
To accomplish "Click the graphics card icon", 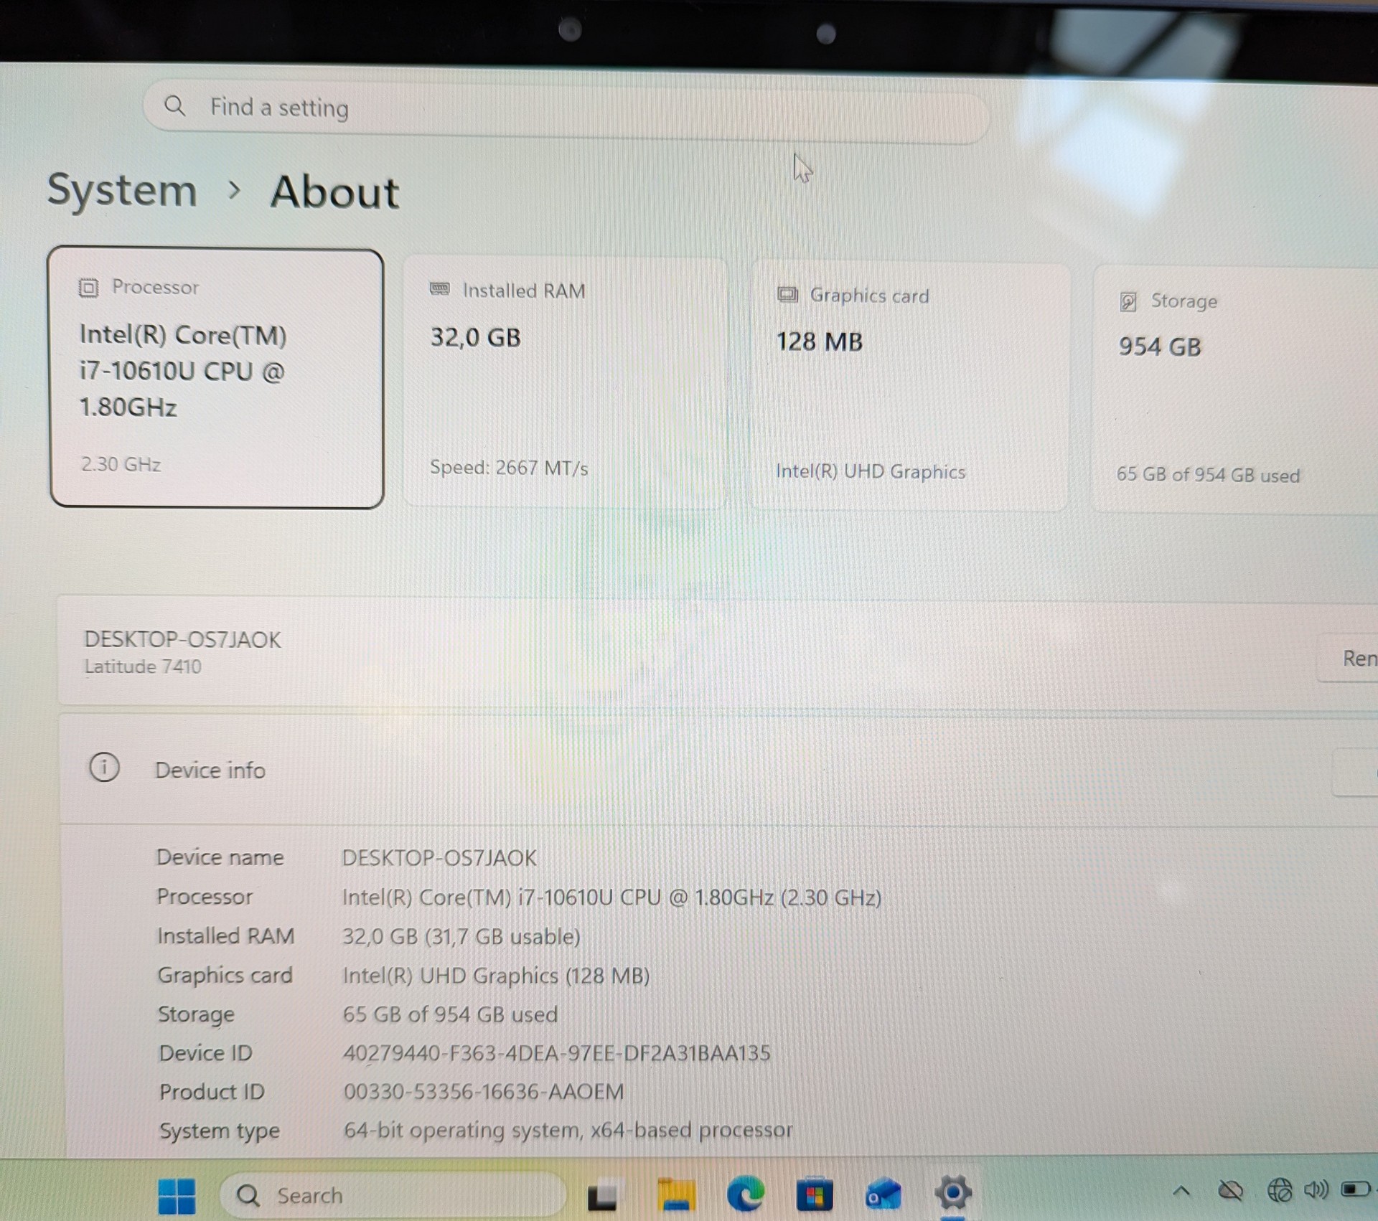I will point(787,294).
